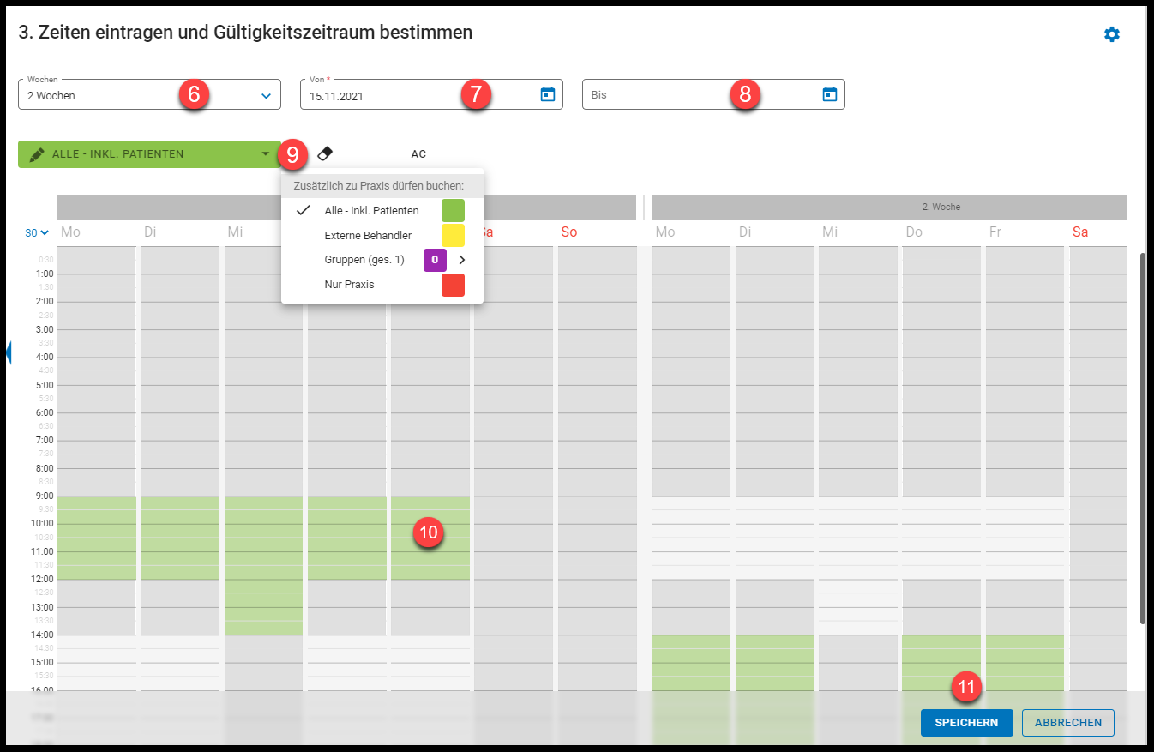Click the Abbrechen button
Screen dimensions: 1154x752
coord(1067,723)
